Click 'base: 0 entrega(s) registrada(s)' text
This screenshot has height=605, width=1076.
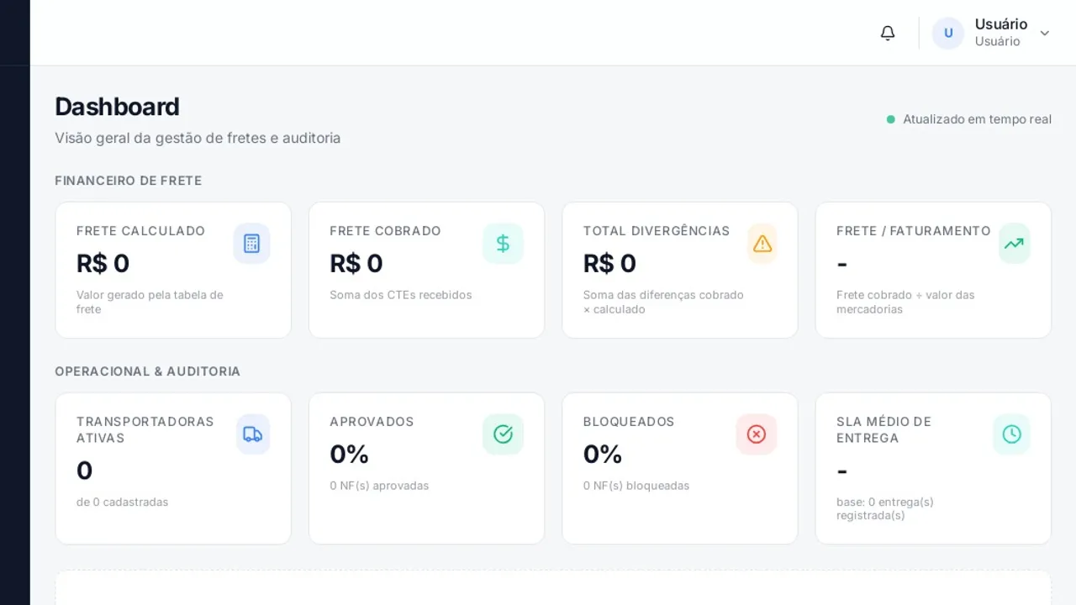(x=884, y=508)
